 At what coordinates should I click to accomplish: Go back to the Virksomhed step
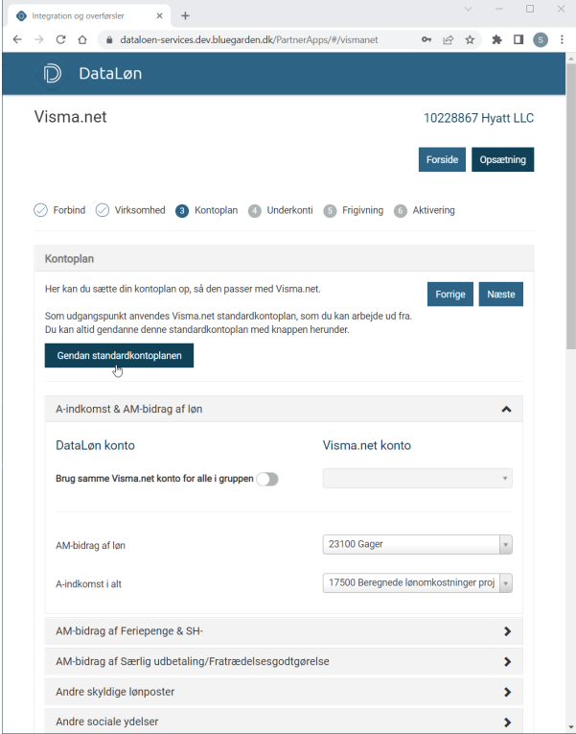coord(130,211)
